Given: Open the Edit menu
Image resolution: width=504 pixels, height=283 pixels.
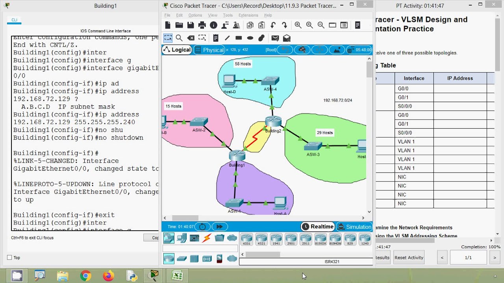Looking at the screenshot, I should 180,15.
